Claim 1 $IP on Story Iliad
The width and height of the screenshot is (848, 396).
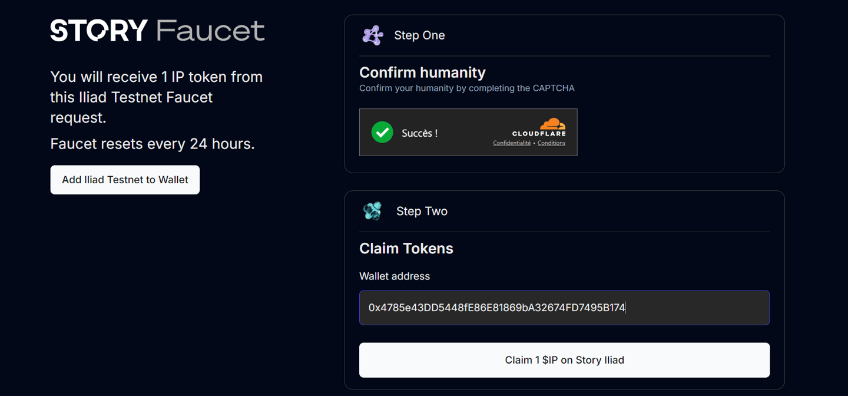pos(564,360)
